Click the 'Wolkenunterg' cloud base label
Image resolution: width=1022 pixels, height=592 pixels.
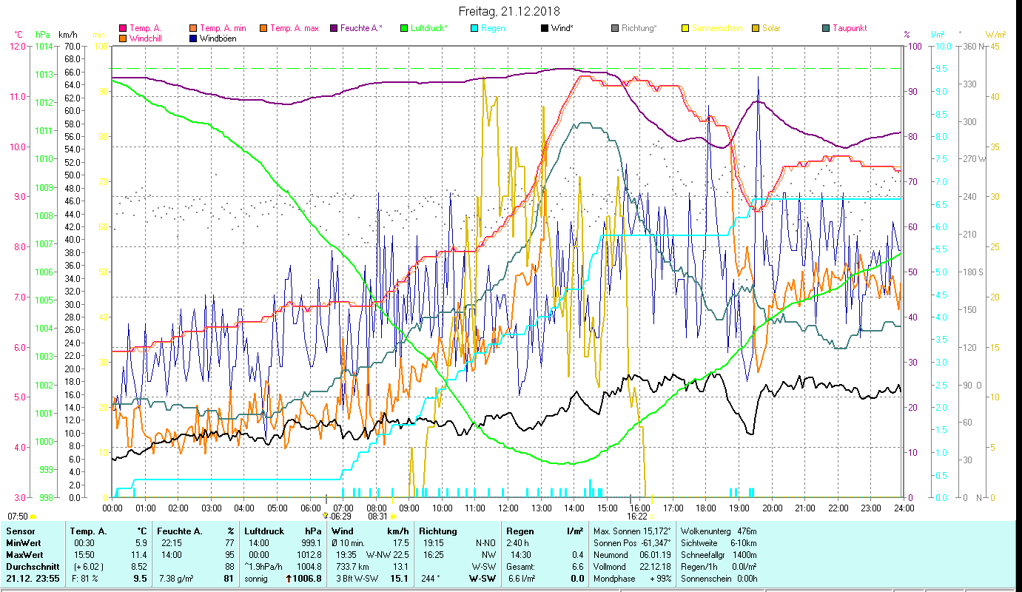705,531
